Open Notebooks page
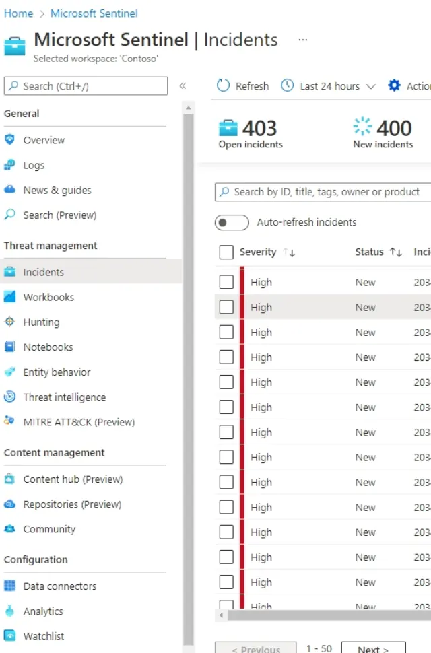This screenshot has width=431, height=653. tap(48, 347)
